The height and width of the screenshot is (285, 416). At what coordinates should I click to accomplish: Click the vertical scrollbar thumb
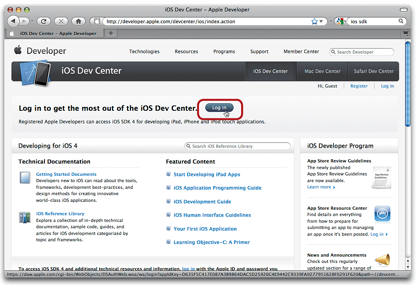[x=408, y=84]
